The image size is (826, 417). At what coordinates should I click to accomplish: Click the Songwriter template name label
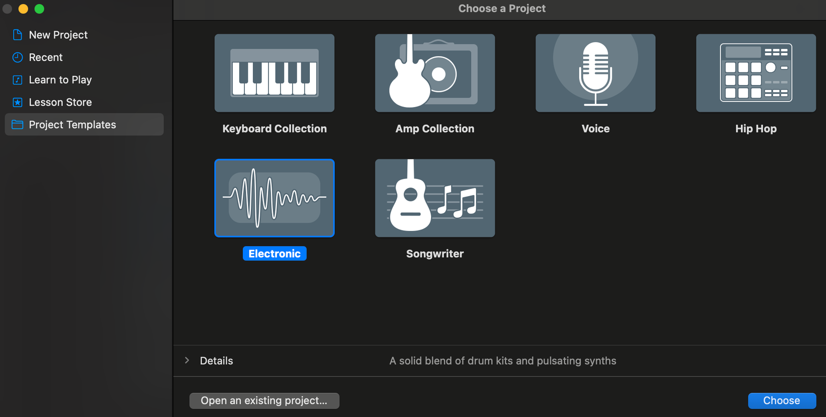[435, 253]
